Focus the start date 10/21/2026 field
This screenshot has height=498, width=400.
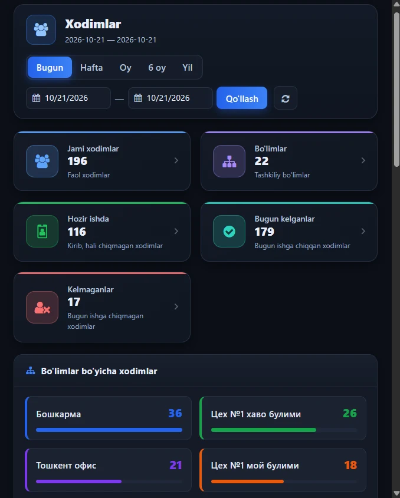tap(68, 98)
